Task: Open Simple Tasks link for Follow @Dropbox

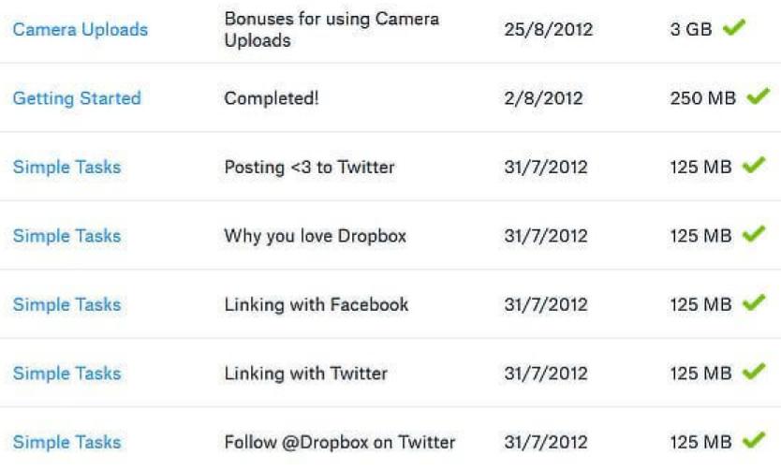Action: tap(66, 442)
